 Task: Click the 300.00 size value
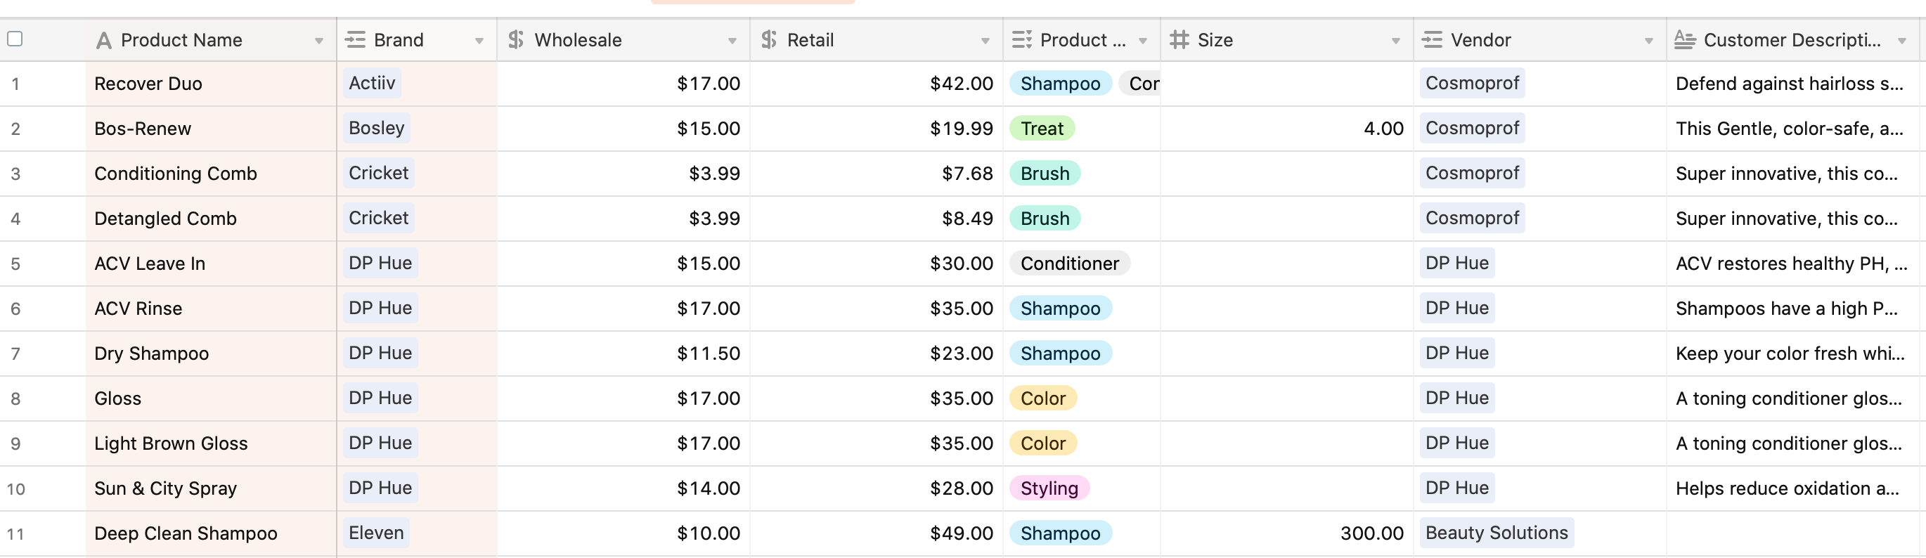tap(1371, 533)
